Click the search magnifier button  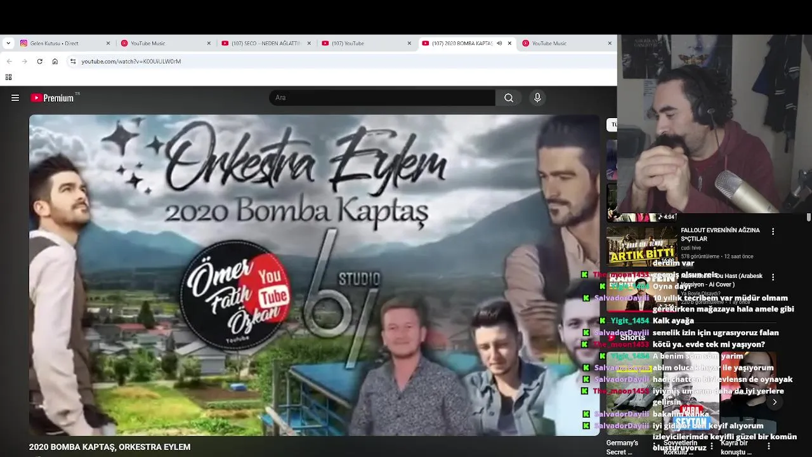click(x=509, y=98)
